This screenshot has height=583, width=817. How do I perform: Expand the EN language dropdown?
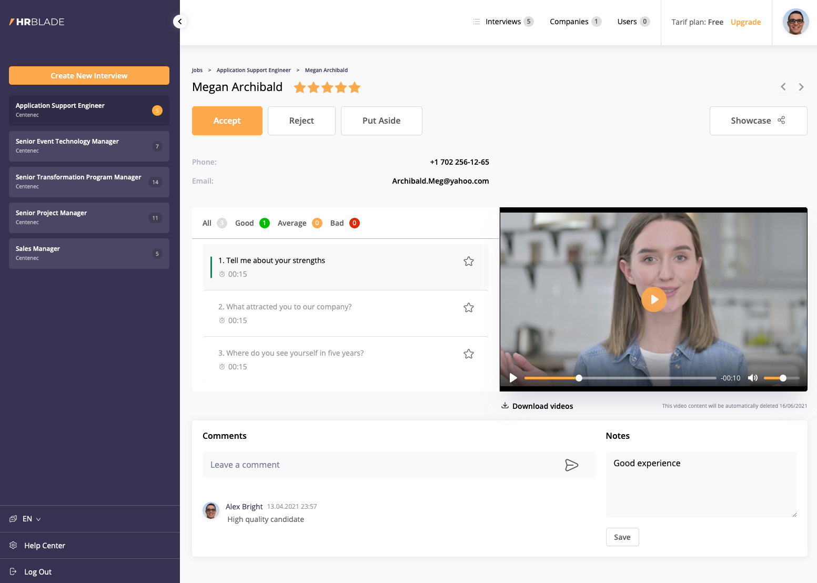click(32, 519)
